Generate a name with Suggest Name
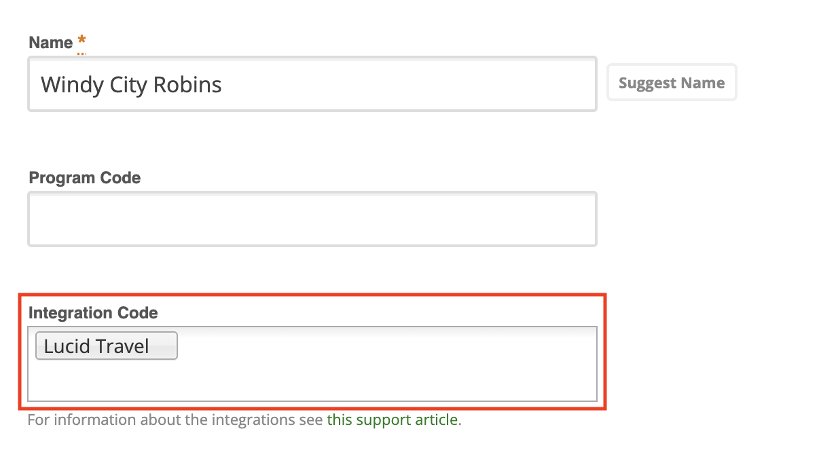838x463 pixels. pyautogui.click(x=672, y=83)
